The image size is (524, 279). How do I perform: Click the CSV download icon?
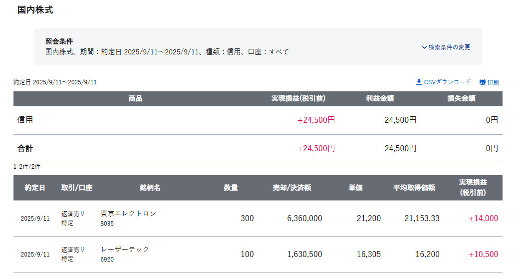click(419, 82)
